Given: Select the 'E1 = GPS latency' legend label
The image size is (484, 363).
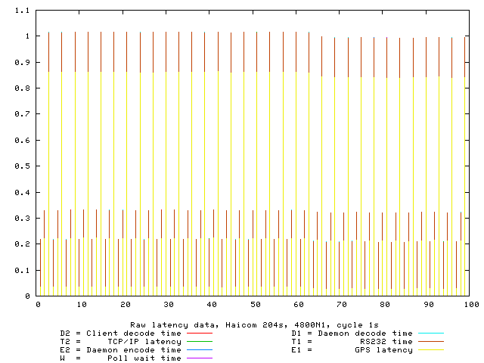Looking at the screenshot, I should pyautogui.click(x=352, y=350).
